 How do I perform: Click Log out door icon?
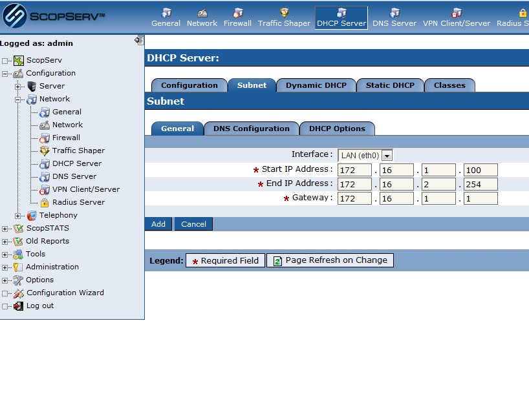tap(19, 306)
